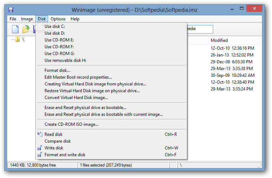Image resolution: width=272 pixels, height=178 pixels.
Task: Select Format disk... menu entry
Action: pos(111,70)
